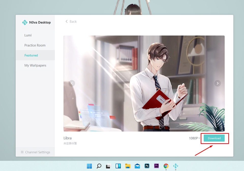Screen dimensions: 244x171
Task: Open Channel Settings
Action: 36,152
